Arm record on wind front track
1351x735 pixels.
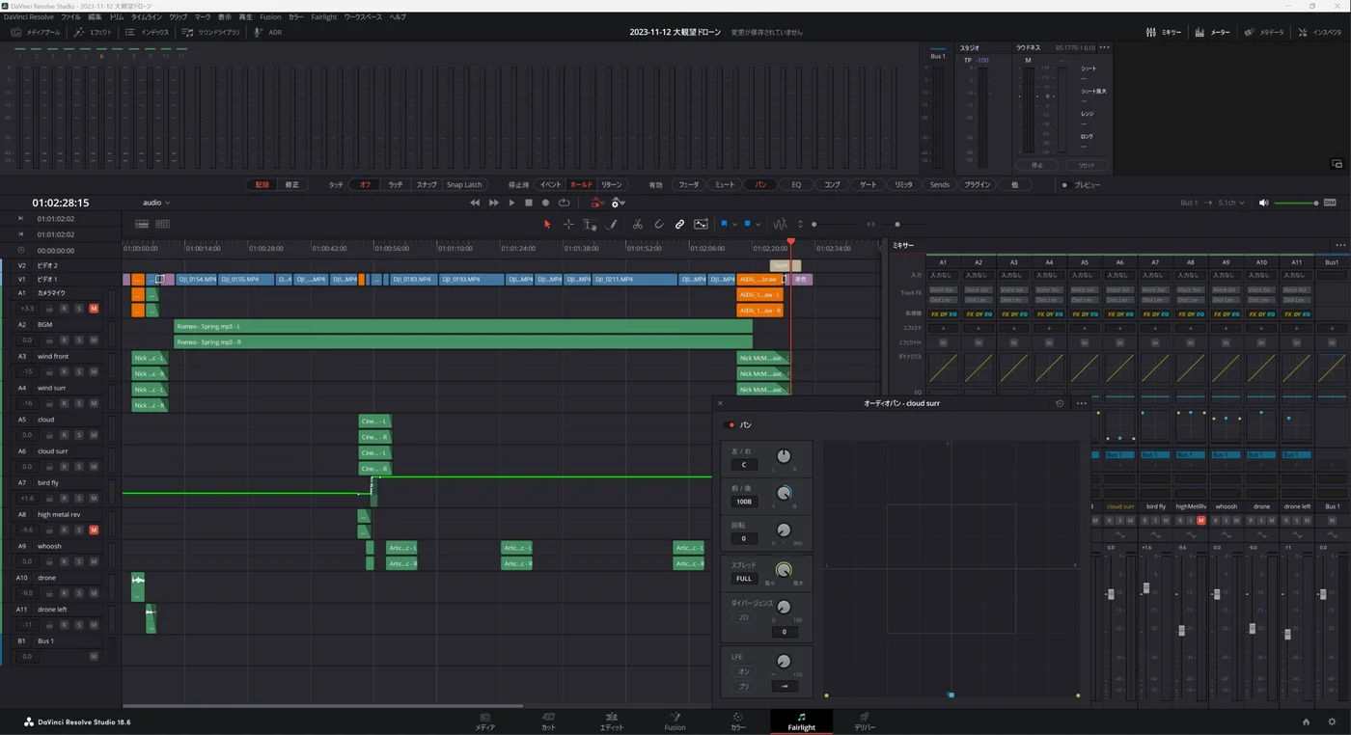[64, 371]
